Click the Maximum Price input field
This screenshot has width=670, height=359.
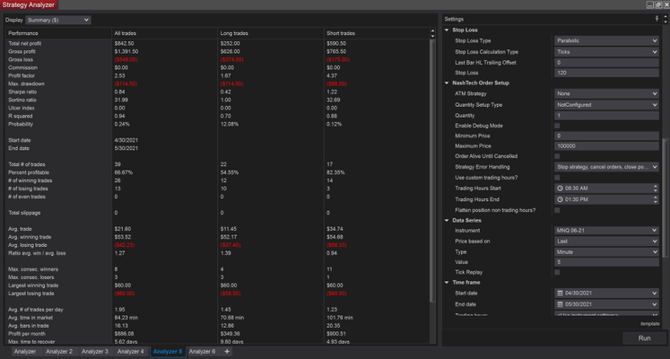pos(606,146)
